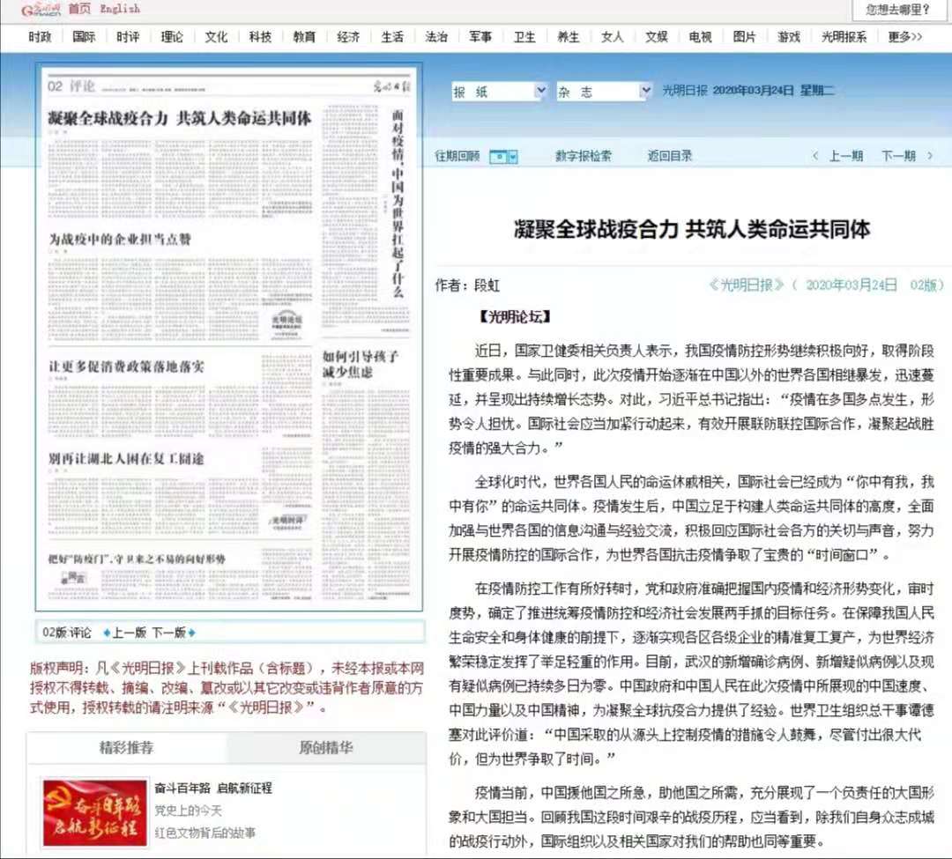This screenshot has height=859, width=952.
Task: Open the 科技 navigation section
Action: click(x=260, y=37)
